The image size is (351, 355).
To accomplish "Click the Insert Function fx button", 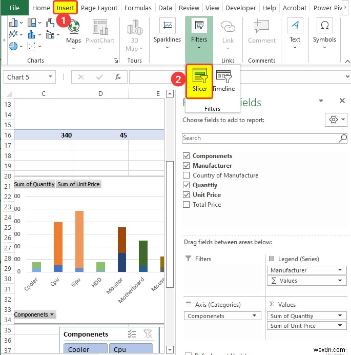I will tap(118, 77).
